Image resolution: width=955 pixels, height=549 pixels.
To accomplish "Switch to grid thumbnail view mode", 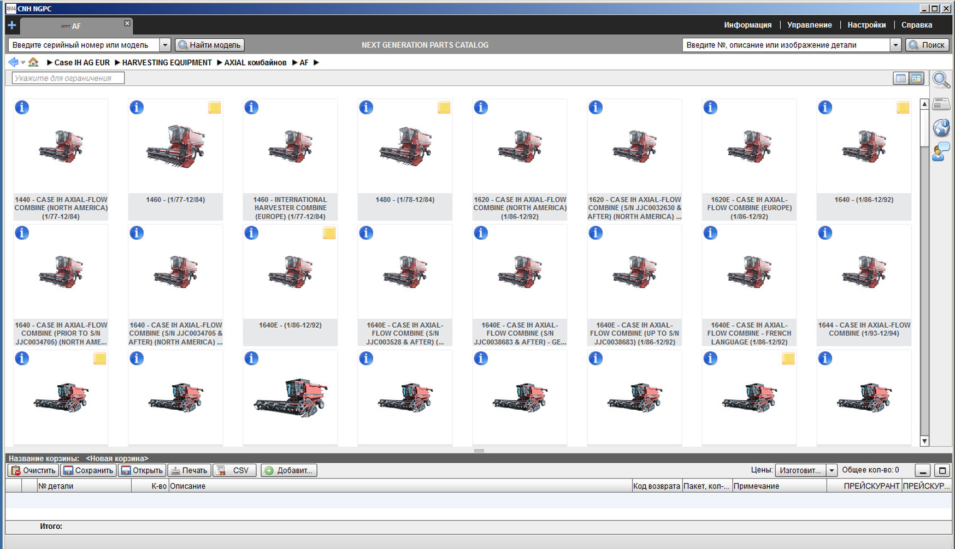I will [x=916, y=79].
